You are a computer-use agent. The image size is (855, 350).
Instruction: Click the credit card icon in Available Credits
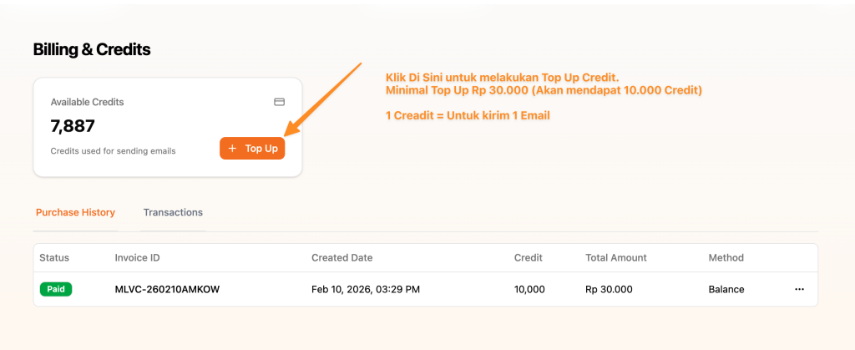(x=280, y=102)
